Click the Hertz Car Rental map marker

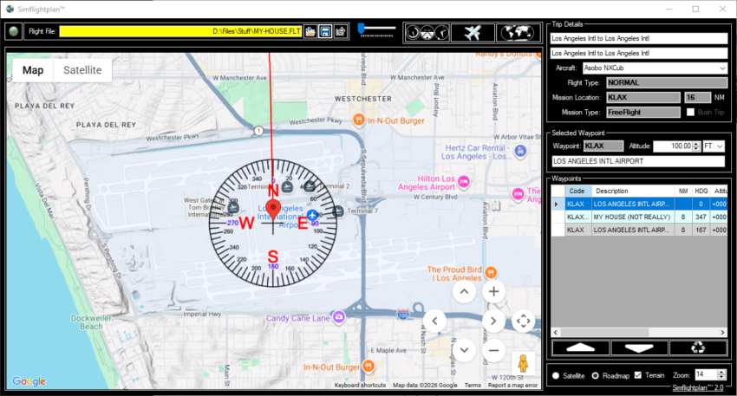520,152
